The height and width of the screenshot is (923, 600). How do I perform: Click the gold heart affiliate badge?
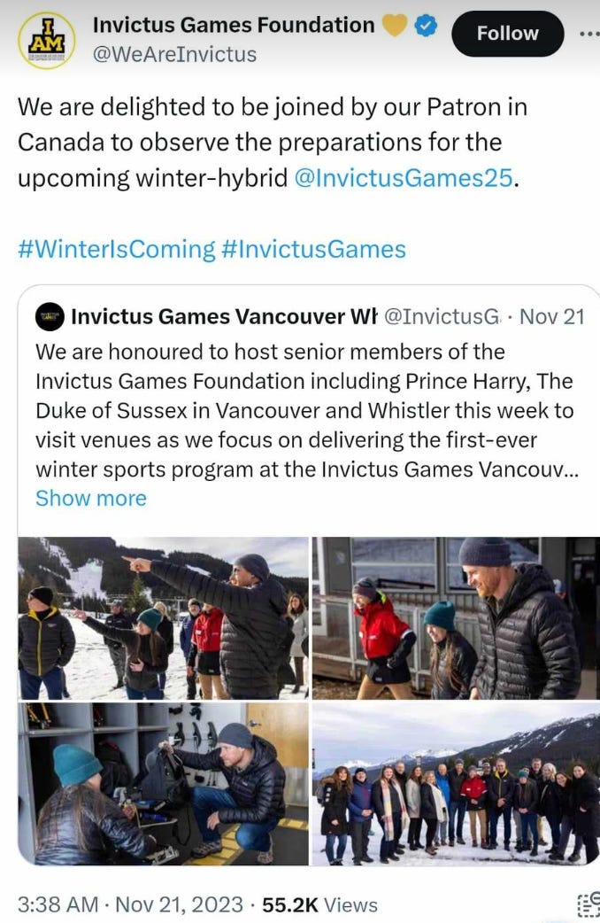point(395,26)
